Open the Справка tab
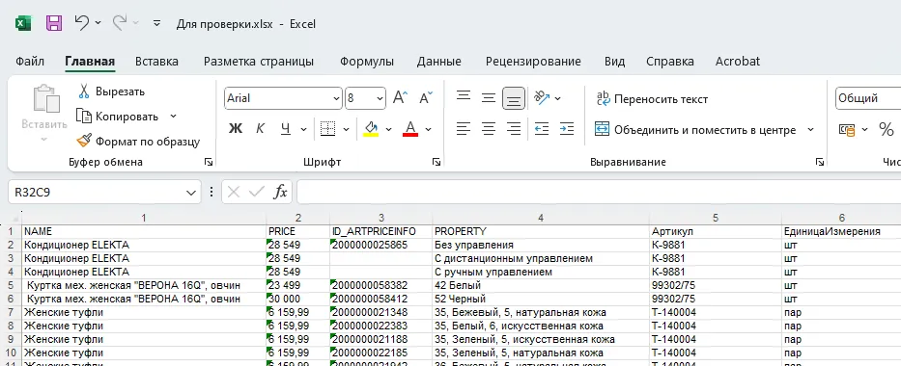Image resolution: width=901 pixels, height=366 pixels. [670, 62]
